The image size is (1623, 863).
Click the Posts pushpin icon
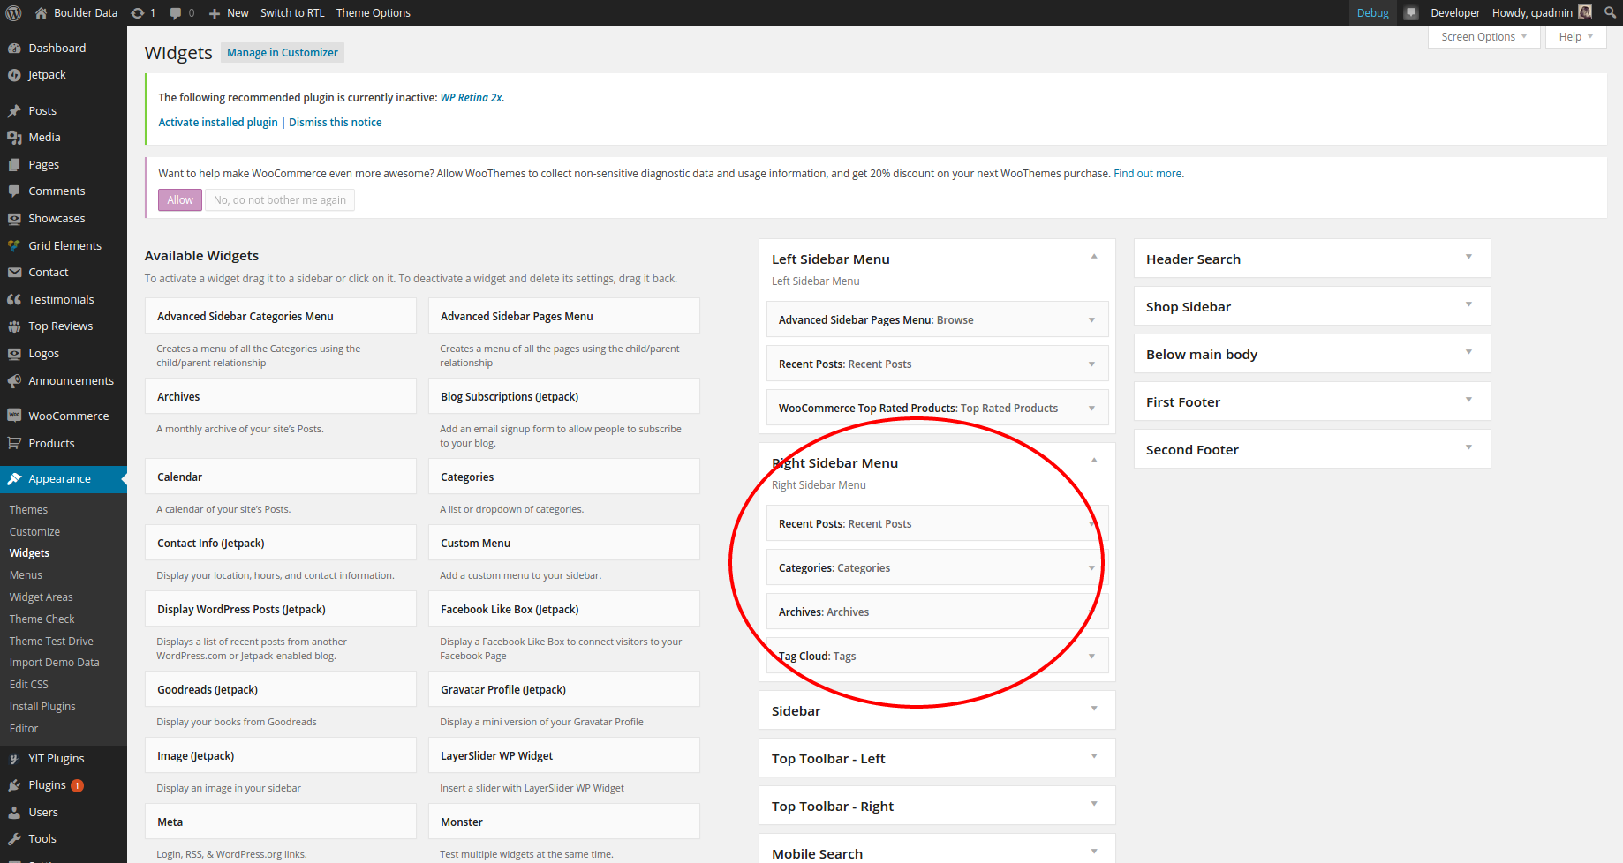[14, 110]
